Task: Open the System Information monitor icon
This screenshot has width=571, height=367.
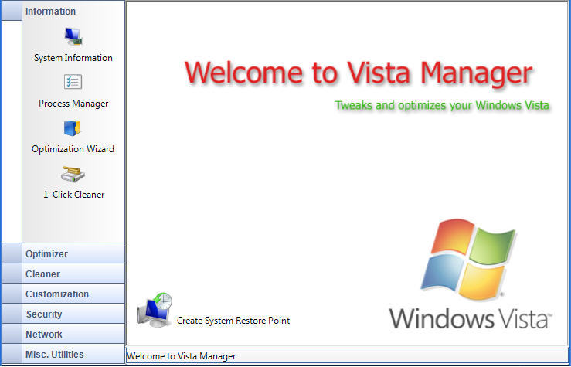Action: pos(73,37)
